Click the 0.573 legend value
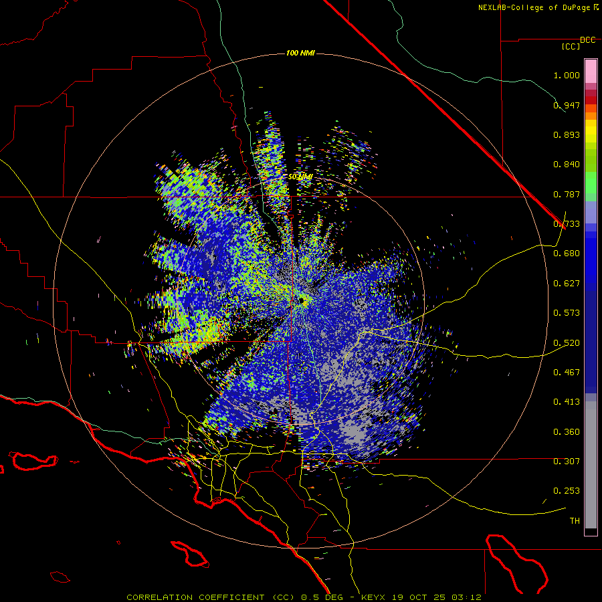Image resolution: width=602 pixels, height=602 pixels. 567,313
